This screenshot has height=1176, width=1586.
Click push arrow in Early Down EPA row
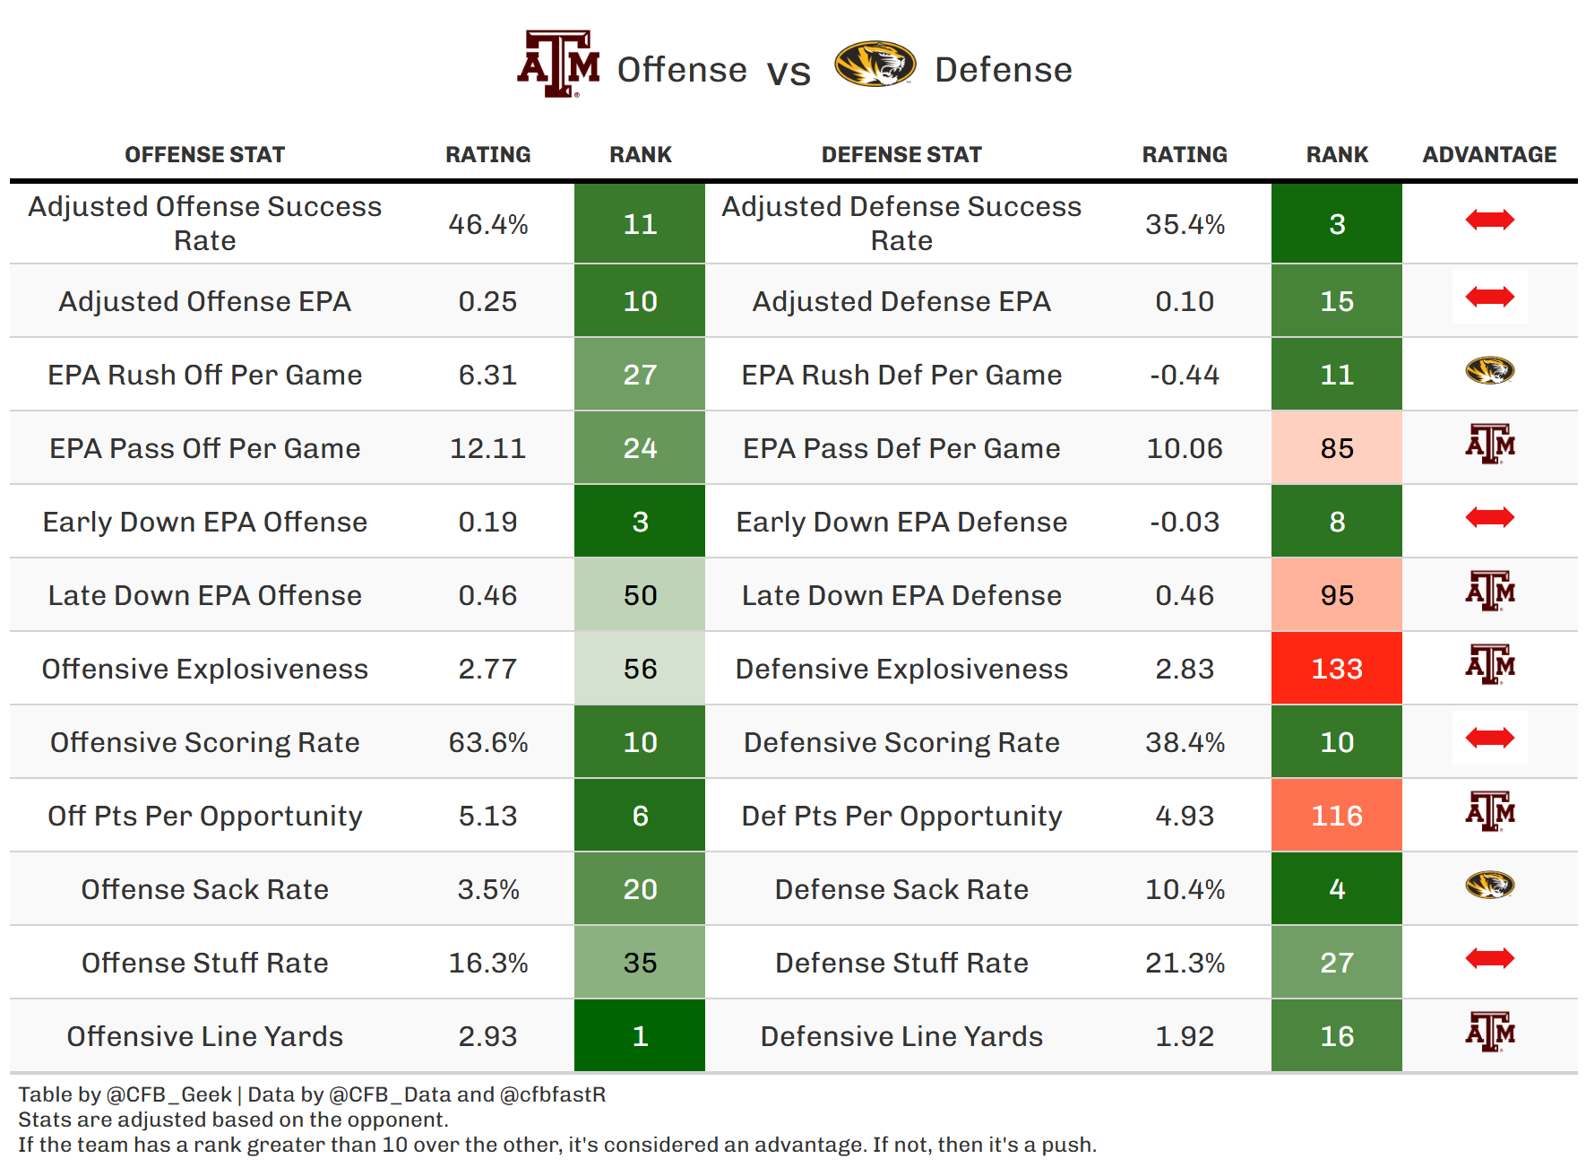(x=1489, y=517)
